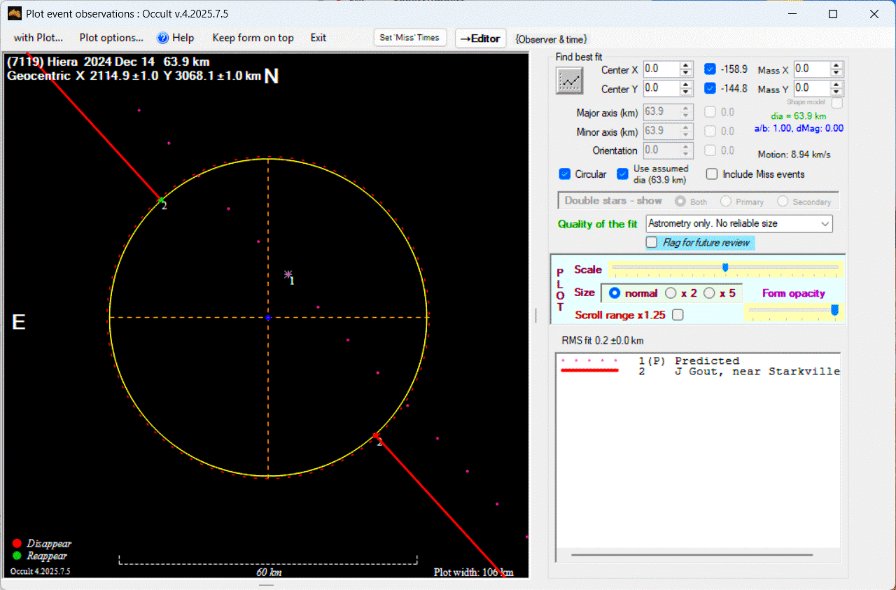Viewport: 896px width, 590px height.
Task: Open the Plot options... menu
Action: (x=111, y=38)
